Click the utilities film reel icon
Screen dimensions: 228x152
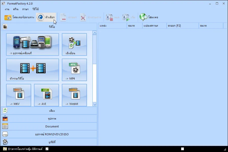[x=5, y=142]
